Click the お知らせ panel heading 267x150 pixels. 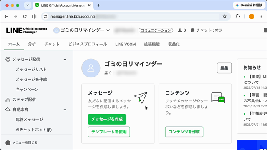pyautogui.click(x=252, y=67)
